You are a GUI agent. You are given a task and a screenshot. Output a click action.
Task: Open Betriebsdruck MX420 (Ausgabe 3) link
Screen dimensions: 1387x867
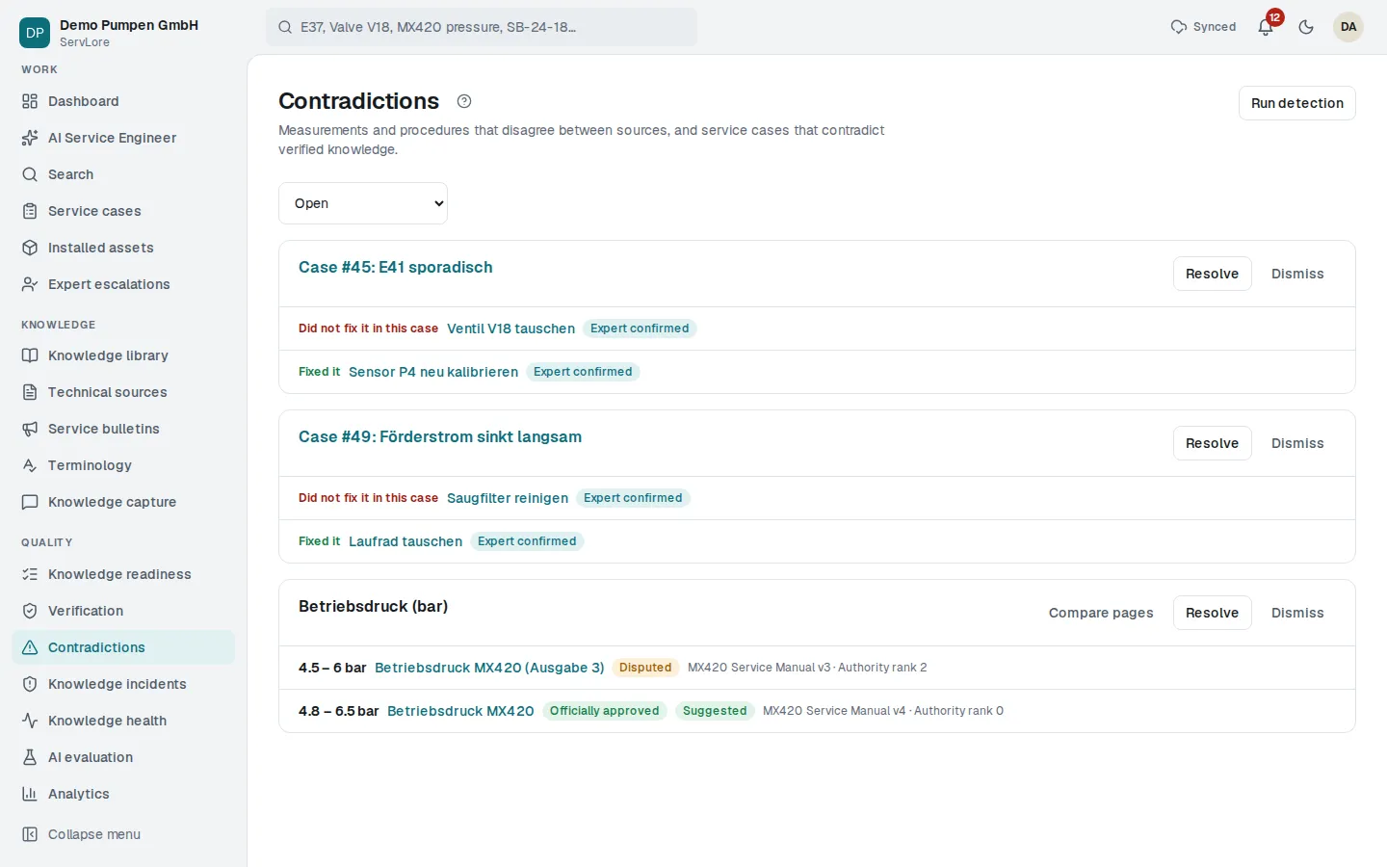489,668
